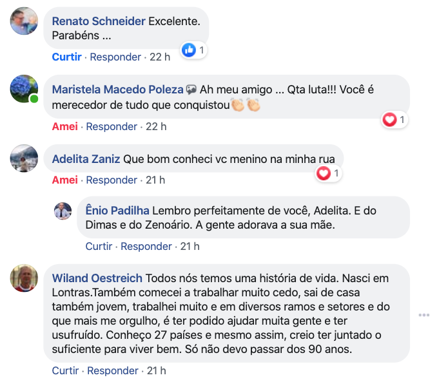Click Adelita Zaniz's profile photo

[x=24, y=158]
